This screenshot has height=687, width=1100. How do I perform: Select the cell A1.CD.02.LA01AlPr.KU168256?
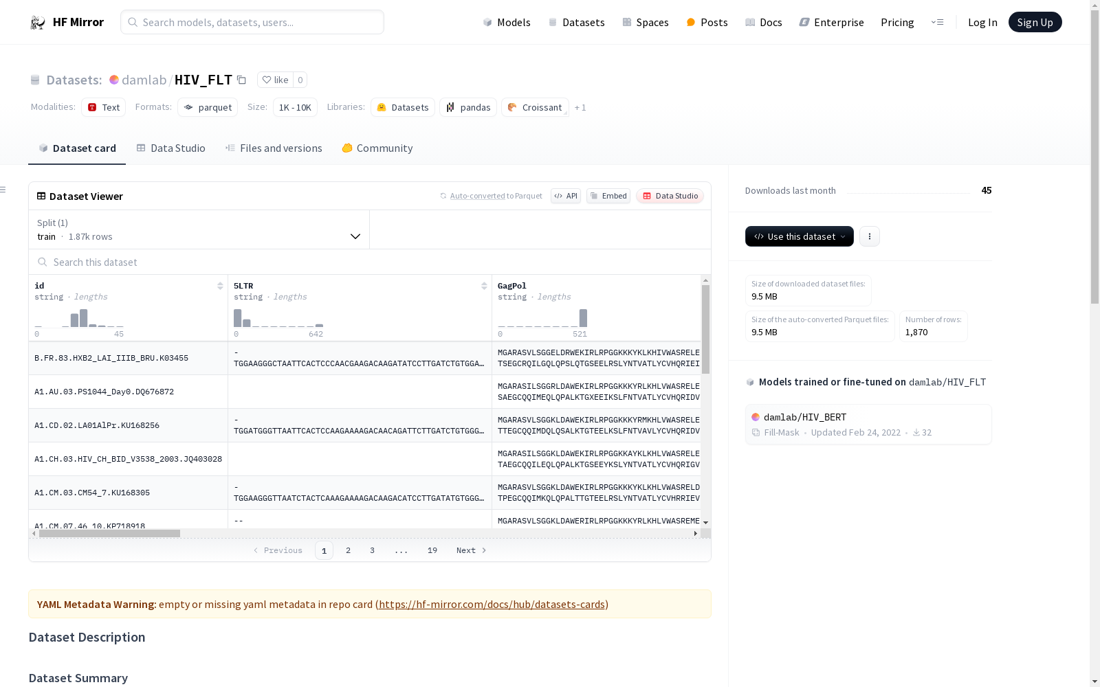coord(129,425)
